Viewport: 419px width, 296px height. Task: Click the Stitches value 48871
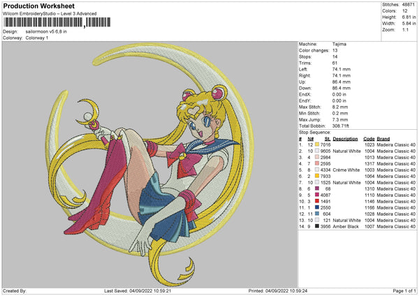(x=408, y=5)
